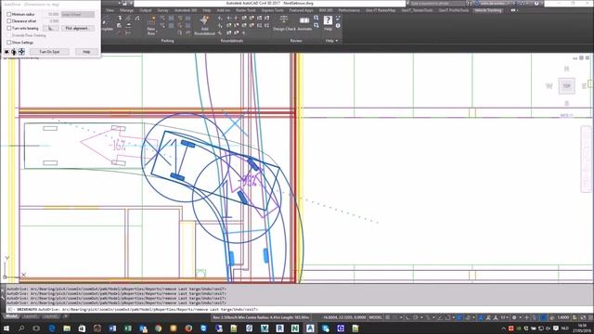
Task: Click the Pick alignment button
Action: 77,29
